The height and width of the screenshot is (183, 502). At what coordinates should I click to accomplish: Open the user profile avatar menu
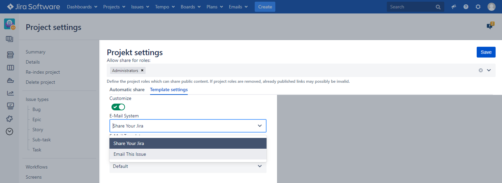[491, 7]
